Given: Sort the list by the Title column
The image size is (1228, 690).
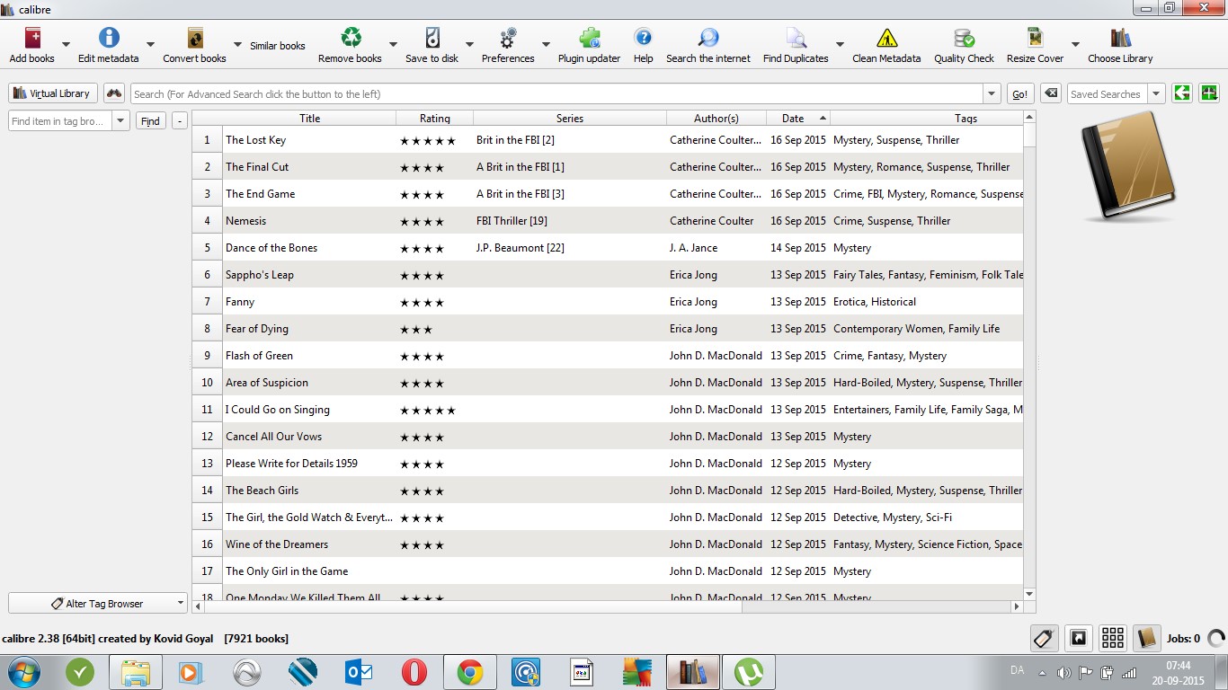Looking at the screenshot, I should pyautogui.click(x=309, y=118).
